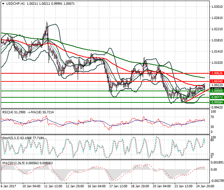Click the Stochastic 20 level scale value

tap(212, 154)
